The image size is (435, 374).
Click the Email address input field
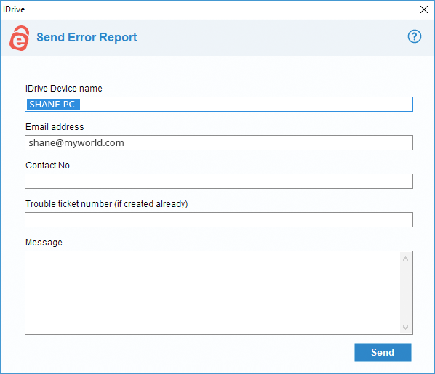pos(219,142)
